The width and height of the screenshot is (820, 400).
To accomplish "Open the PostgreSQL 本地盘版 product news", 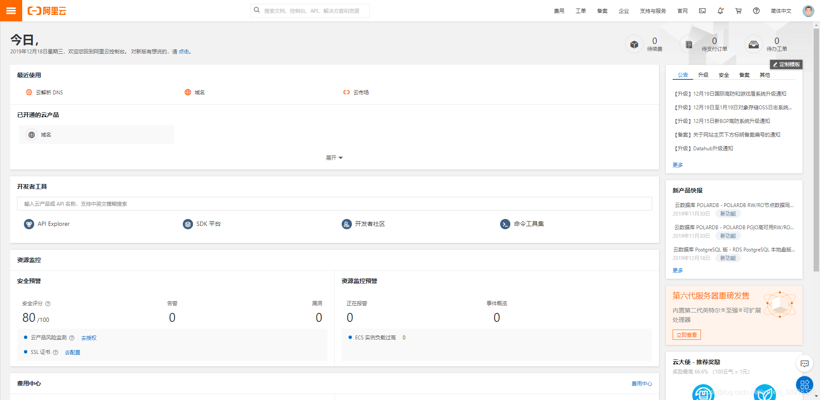I will (734, 250).
